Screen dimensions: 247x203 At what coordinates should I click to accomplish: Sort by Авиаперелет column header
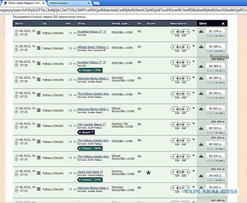[x=178, y=24]
